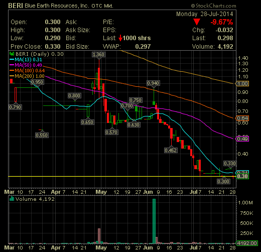
Task: Click the P/E label
Action: pyautogui.click(x=108, y=22)
